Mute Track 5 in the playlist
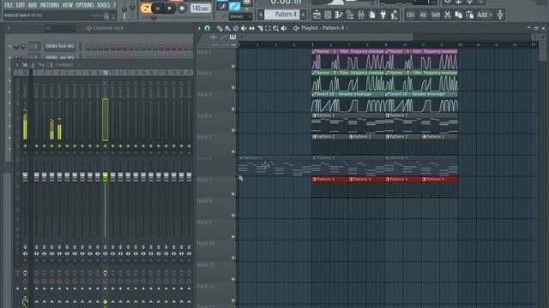 (233, 151)
